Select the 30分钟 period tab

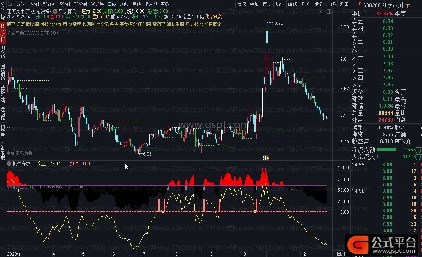point(80,4)
